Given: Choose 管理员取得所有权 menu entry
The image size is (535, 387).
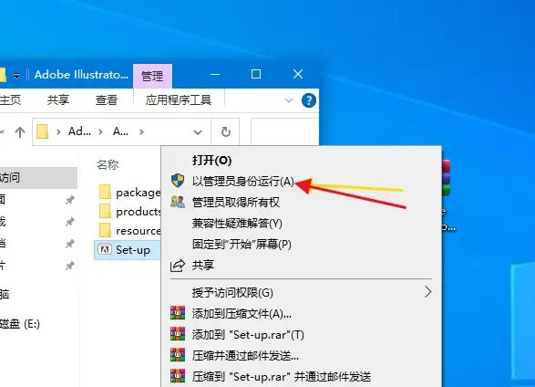Looking at the screenshot, I should pos(236,203).
